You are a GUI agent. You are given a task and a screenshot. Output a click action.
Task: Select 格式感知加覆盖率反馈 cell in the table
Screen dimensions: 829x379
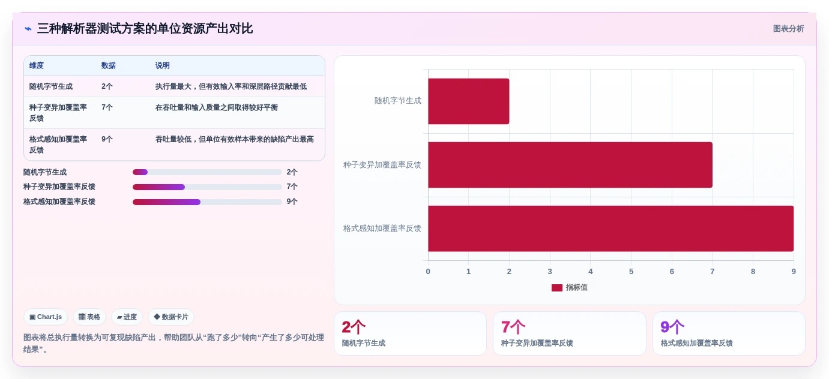point(60,145)
